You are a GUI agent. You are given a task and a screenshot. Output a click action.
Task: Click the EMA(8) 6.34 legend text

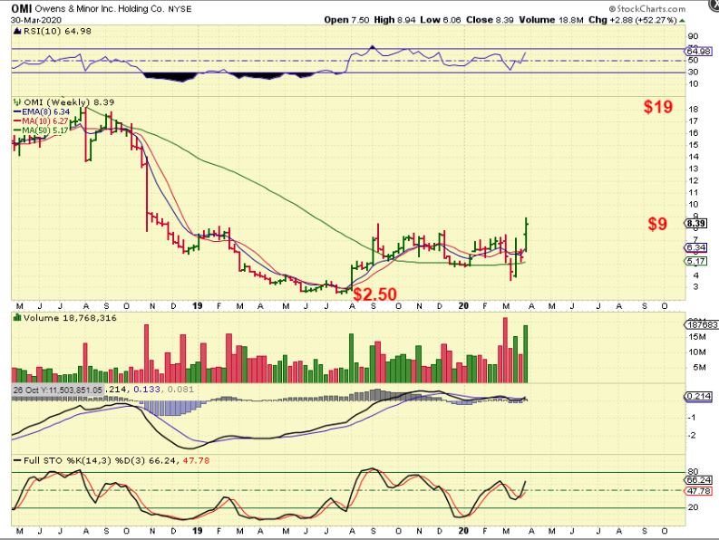tap(46, 111)
